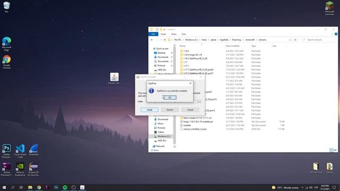Open the Games folder on desktop
Screen dimensions: 340x191
tap(329, 168)
